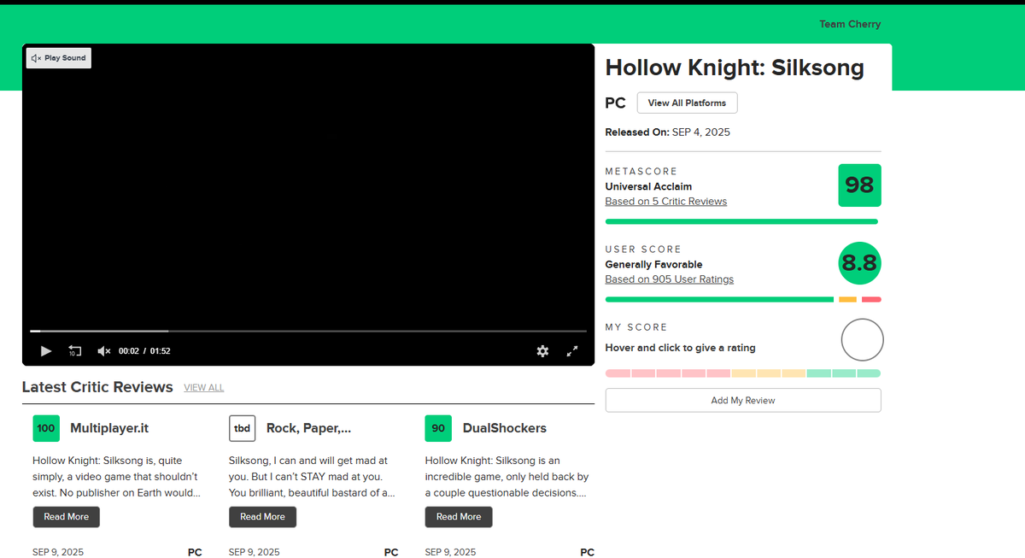This screenshot has height=558, width=1025.
Task: Click the 98 Metascore badge
Action: [x=859, y=185]
